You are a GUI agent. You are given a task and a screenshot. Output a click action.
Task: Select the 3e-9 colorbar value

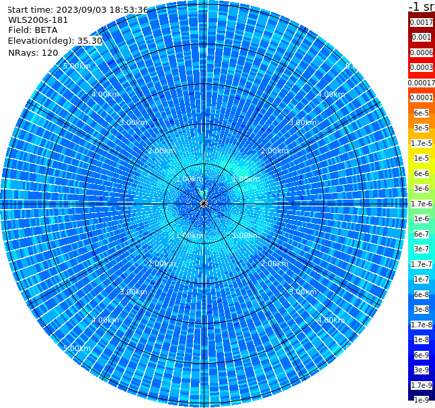(x=422, y=370)
